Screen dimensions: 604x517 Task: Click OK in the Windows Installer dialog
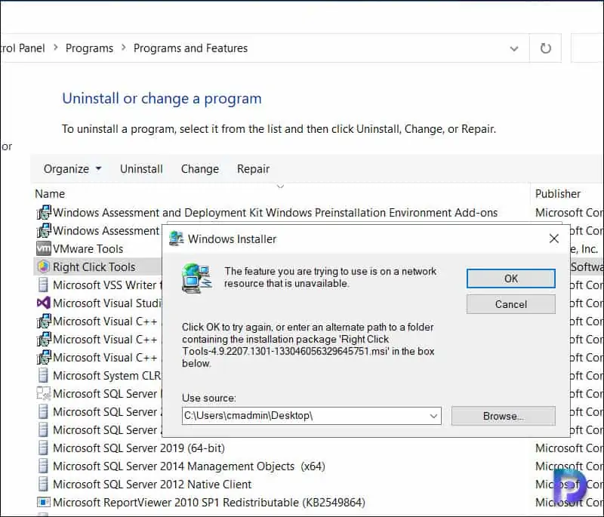pos(511,279)
